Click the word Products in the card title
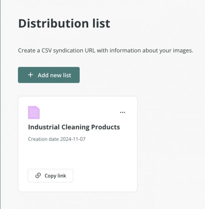Viewport: 205px width, 209px height. pyautogui.click(x=105, y=127)
